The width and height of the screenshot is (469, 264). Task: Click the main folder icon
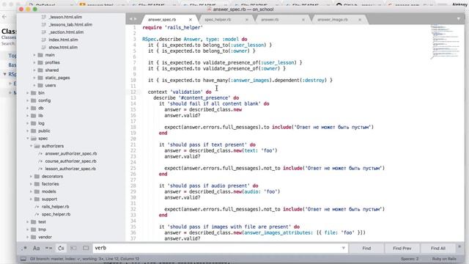[x=40, y=55]
